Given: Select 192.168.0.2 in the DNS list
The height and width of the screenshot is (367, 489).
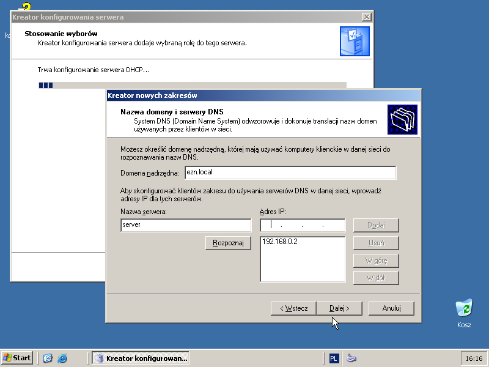Looking at the screenshot, I should coord(280,242).
